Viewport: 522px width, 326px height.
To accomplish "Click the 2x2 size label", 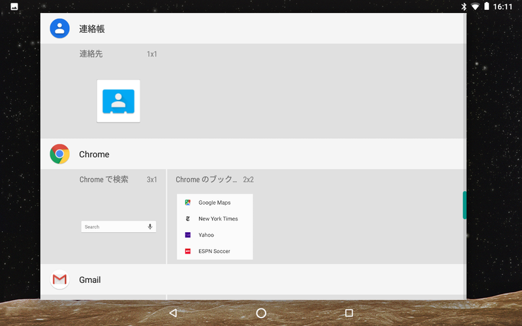I will (249, 180).
